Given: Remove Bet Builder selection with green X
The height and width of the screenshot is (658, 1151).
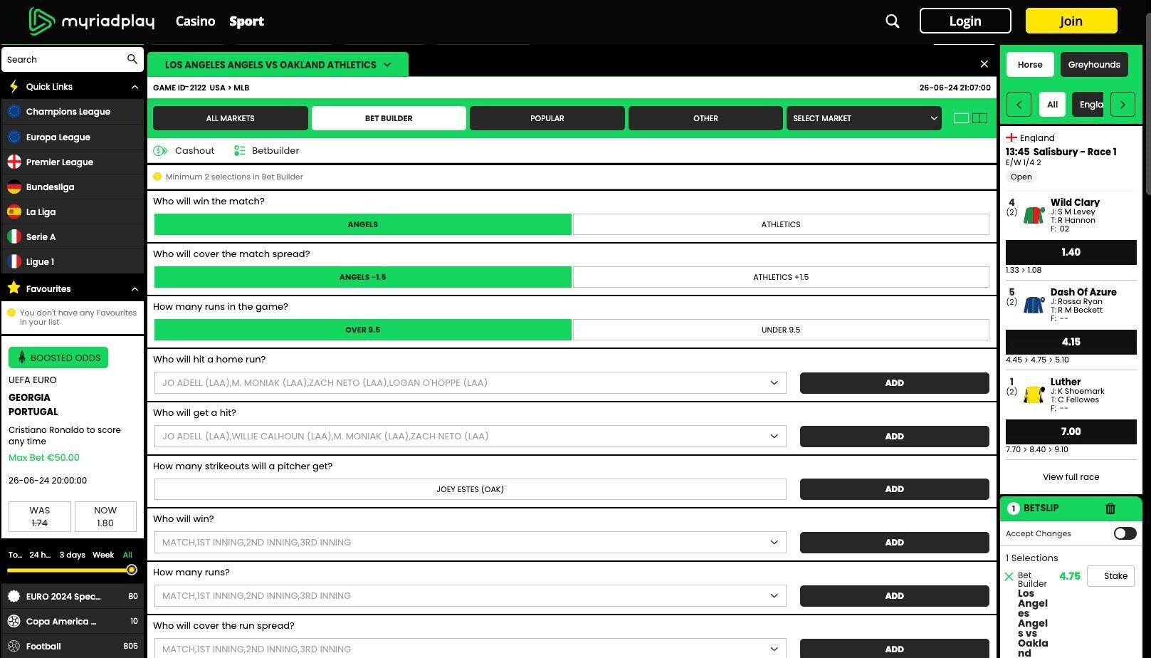Looking at the screenshot, I should click(x=1009, y=577).
